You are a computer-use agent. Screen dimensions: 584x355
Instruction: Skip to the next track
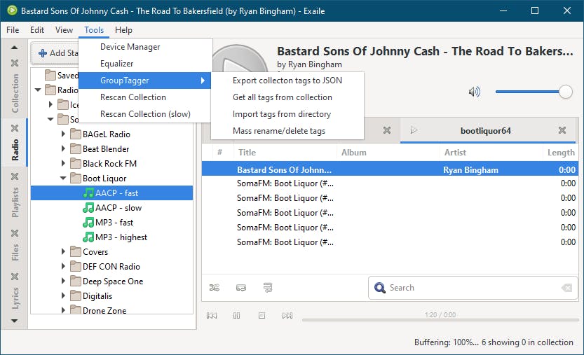[287, 316]
